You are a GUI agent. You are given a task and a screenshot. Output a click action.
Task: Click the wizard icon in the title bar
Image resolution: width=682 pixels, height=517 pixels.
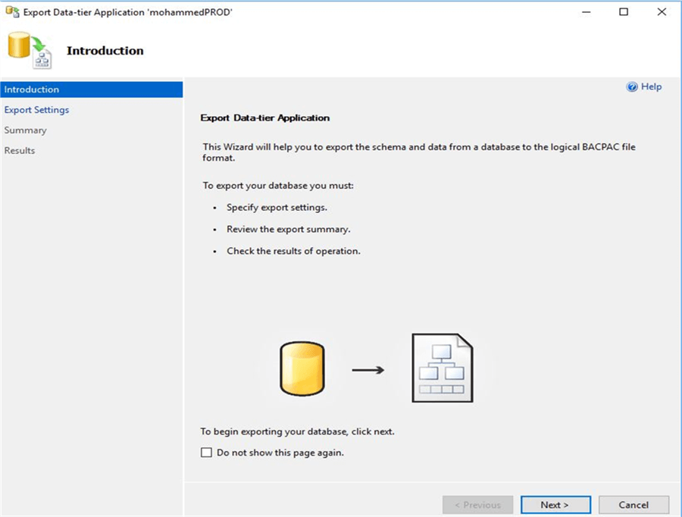pos(12,12)
